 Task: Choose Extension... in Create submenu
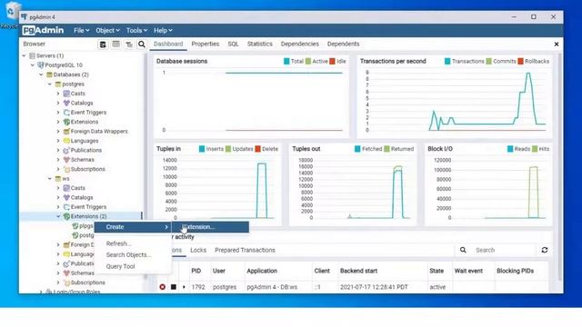tap(210, 227)
